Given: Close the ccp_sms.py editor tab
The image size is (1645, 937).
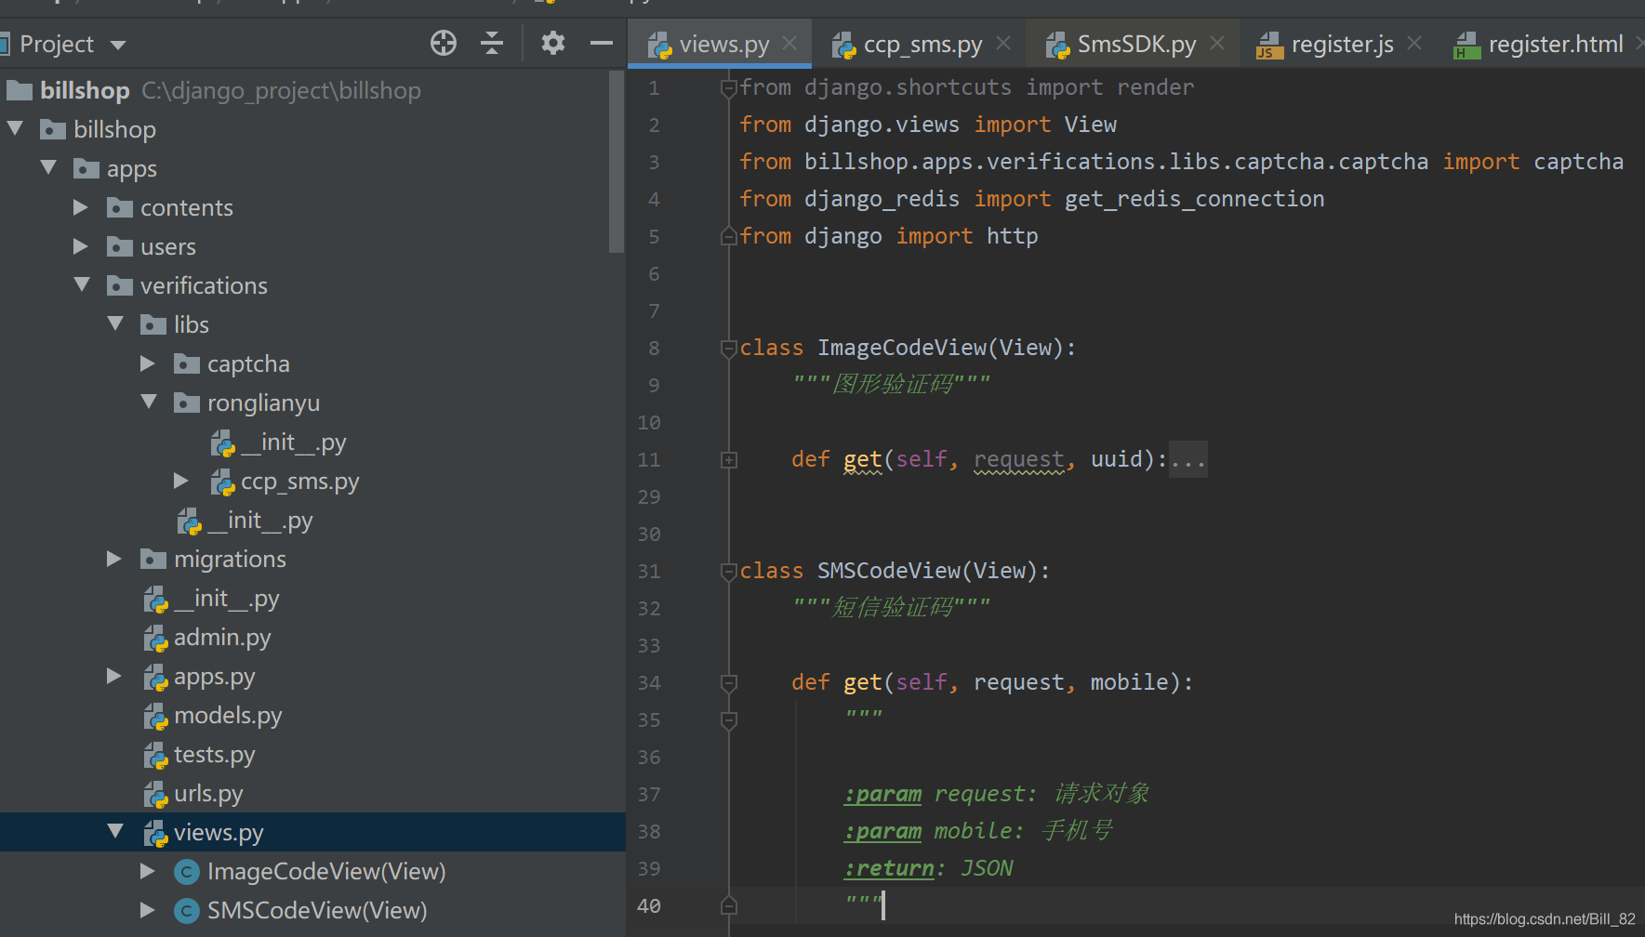Looking at the screenshot, I should 1003,43.
